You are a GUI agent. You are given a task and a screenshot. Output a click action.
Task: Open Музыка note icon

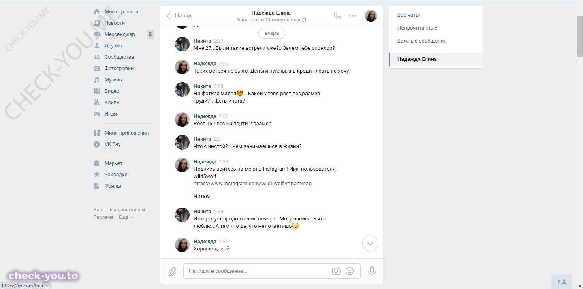point(97,80)
